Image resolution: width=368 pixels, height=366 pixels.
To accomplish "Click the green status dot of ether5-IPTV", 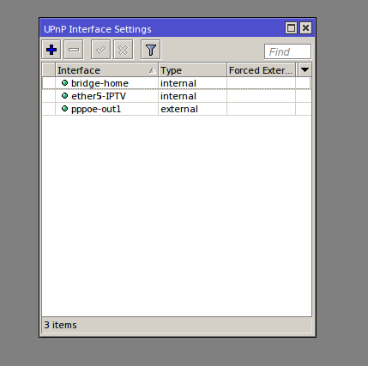I will tap(65, 96).
